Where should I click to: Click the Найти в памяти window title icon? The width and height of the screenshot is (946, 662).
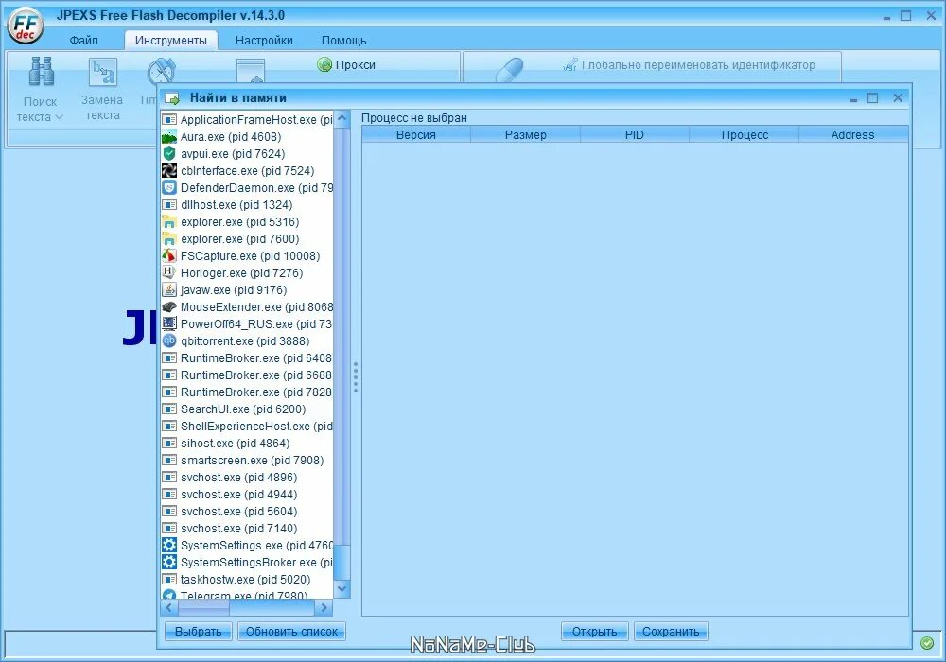(x=172, y=98)
